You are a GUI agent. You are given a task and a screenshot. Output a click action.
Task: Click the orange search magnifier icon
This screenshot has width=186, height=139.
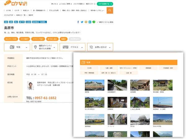pos(110,11)
